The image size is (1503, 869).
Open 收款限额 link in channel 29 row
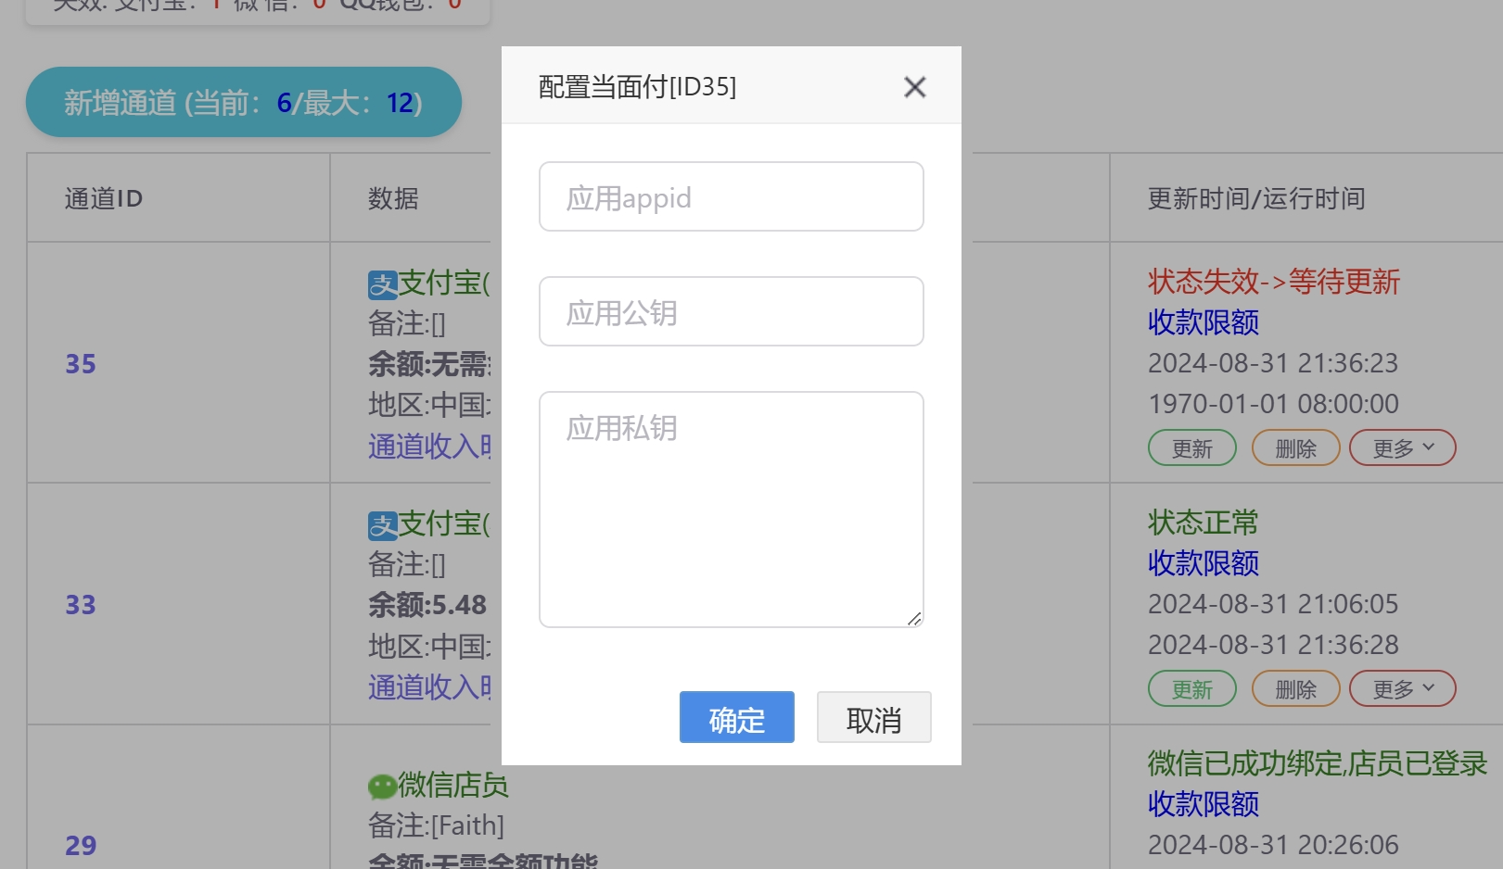coord(1203,804)
